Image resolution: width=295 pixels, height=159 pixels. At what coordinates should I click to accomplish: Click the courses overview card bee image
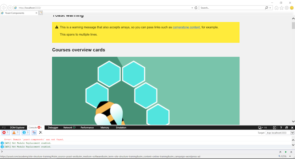[146, 91]
